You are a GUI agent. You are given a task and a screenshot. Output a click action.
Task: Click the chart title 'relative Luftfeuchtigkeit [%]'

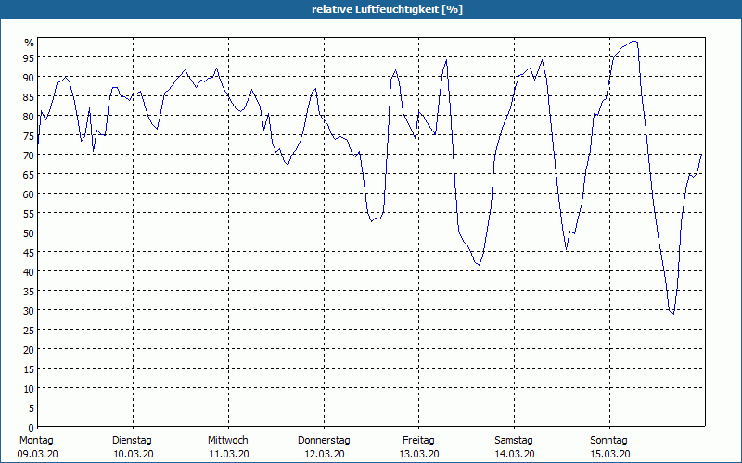387,9
